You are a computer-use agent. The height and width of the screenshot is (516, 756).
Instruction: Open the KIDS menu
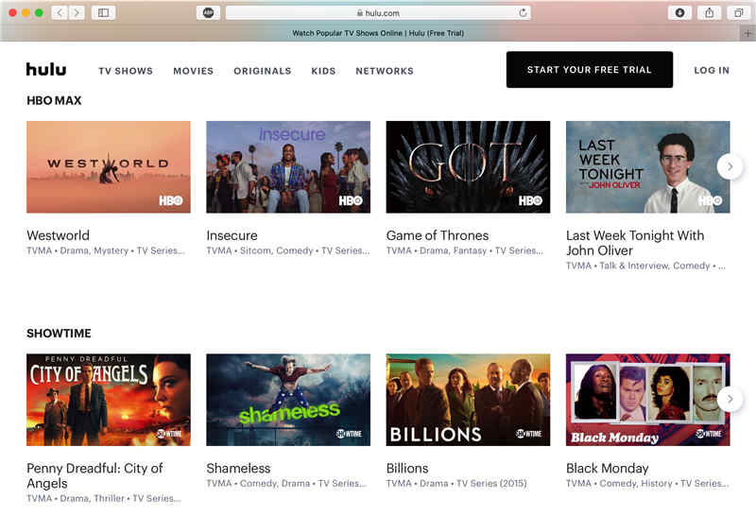tap(323, 71)
